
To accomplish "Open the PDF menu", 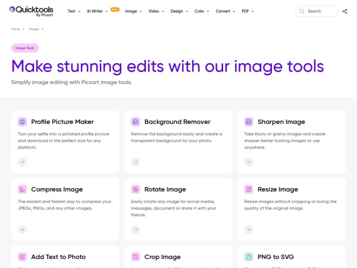I will [248, 11].
